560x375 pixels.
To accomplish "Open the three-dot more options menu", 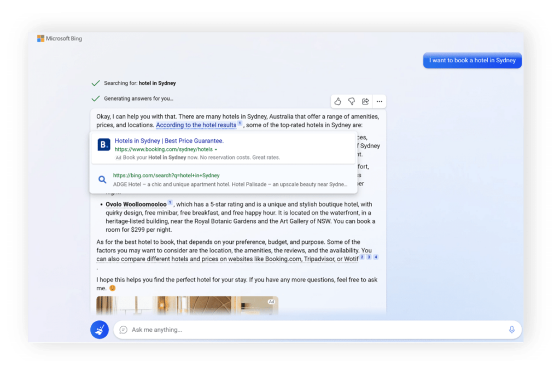I will pyautogui.click(x=379, y=101).
